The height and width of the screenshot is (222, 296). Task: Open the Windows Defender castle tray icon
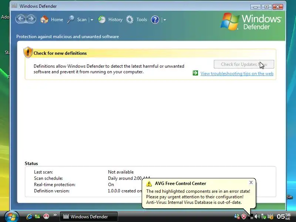pyautogui.click(x=270, y=216)
